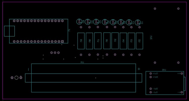
Task: Select the In- pad on U10
Action: (x=182, y=92)
